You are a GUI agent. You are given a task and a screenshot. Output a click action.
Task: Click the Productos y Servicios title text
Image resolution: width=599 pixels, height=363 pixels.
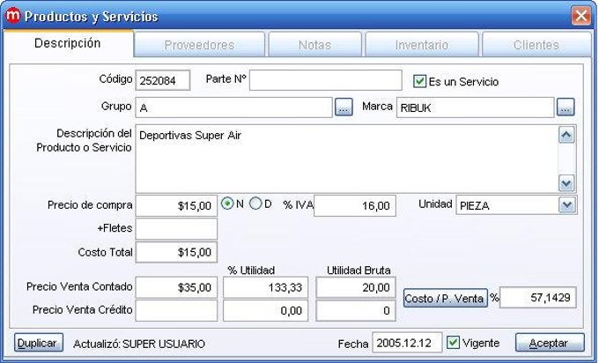point(92,17)
